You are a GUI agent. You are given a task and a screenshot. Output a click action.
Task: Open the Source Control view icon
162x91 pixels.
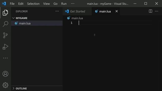[x=5, y=35]
